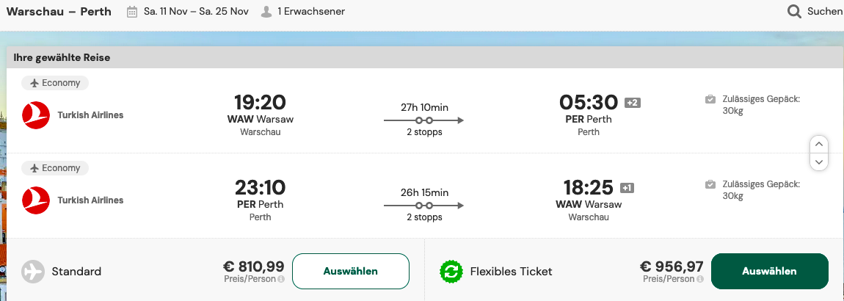Click the down chevron scroll arrow
844x301 pixels.
(x=819, y=162)
